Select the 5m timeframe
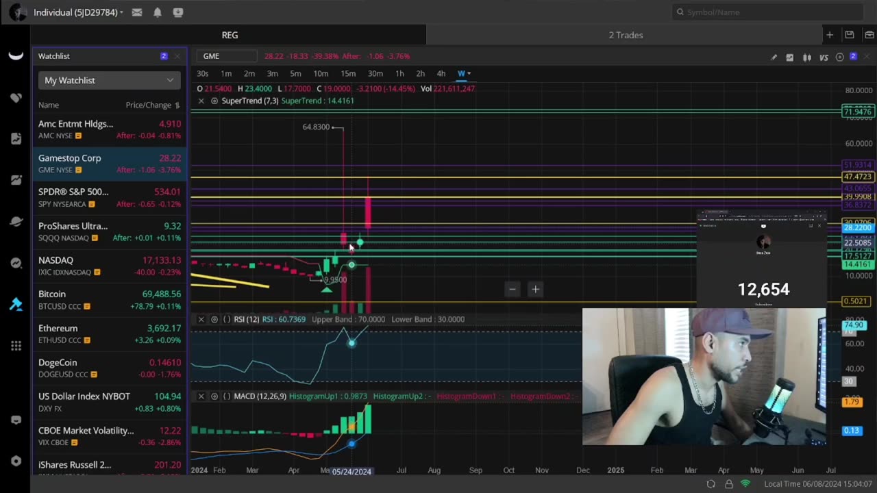The image size is (877, 493). click(x=295, y=73)
